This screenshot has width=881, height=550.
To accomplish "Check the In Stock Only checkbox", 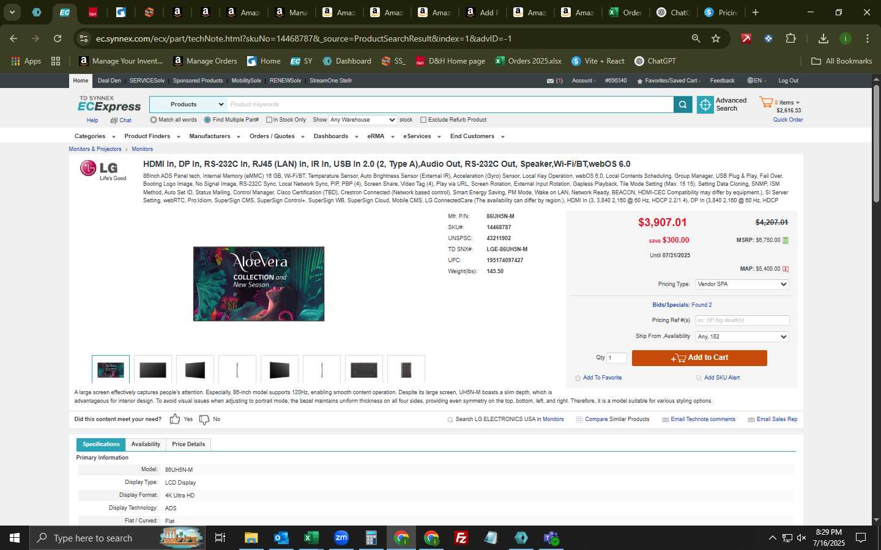I will click(x=269, y=120).
